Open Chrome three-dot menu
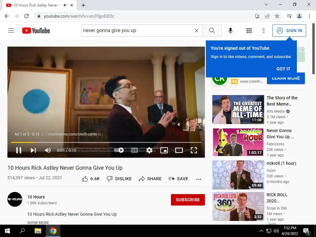 pos(309,16)
